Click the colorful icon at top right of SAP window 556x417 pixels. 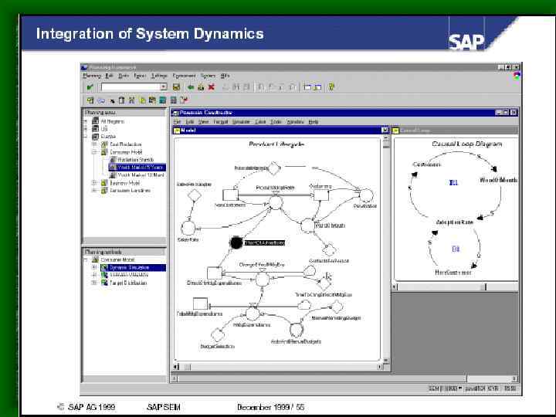point(517,76)
